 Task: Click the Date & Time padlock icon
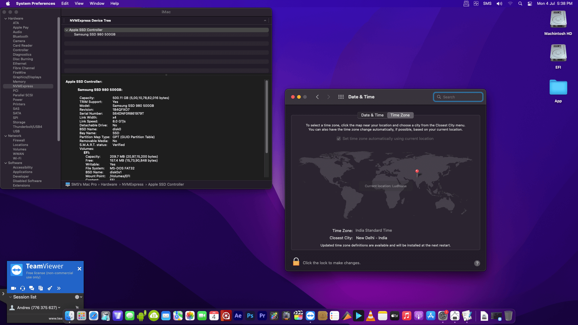pos(296,262)
